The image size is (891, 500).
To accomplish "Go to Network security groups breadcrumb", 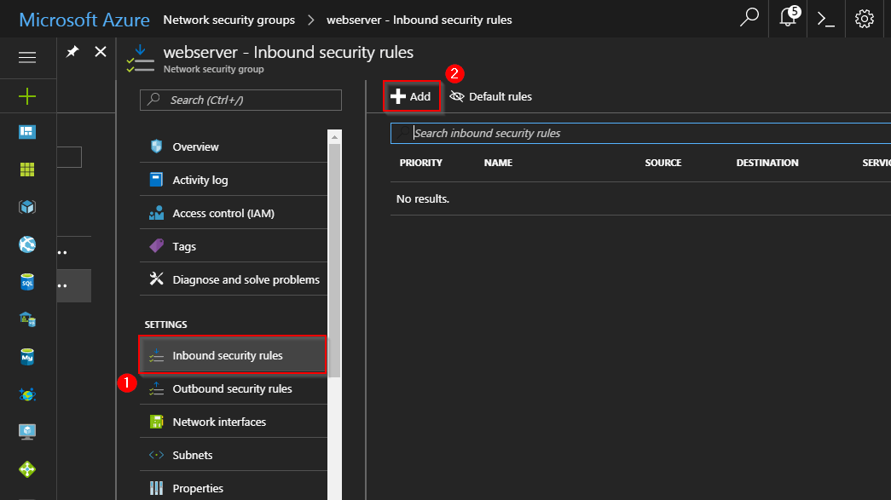I will pyautogui.click(x=229, y=20).
